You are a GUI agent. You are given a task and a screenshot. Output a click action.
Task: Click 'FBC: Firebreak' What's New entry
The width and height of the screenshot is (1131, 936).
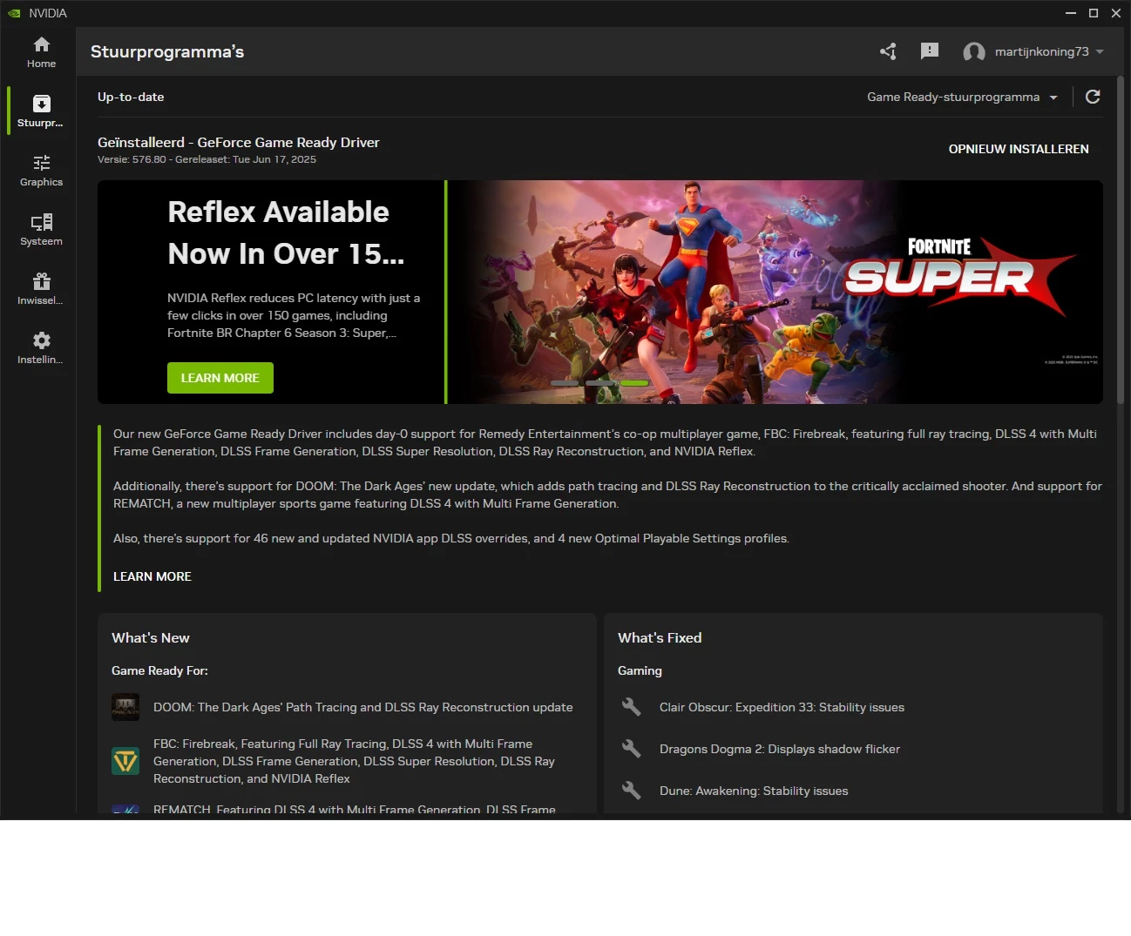point(355,761)
